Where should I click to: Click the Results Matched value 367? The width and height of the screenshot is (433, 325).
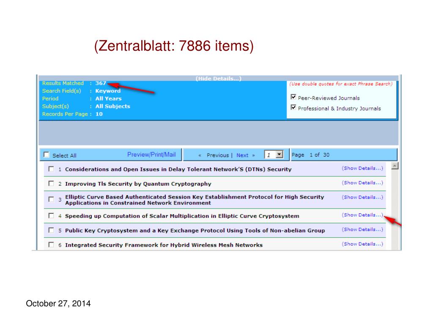101,83
